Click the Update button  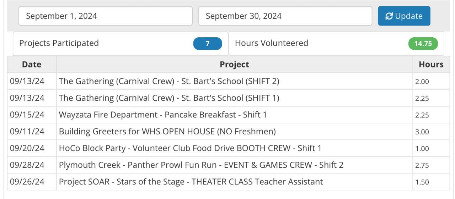[x=404, y=16]
